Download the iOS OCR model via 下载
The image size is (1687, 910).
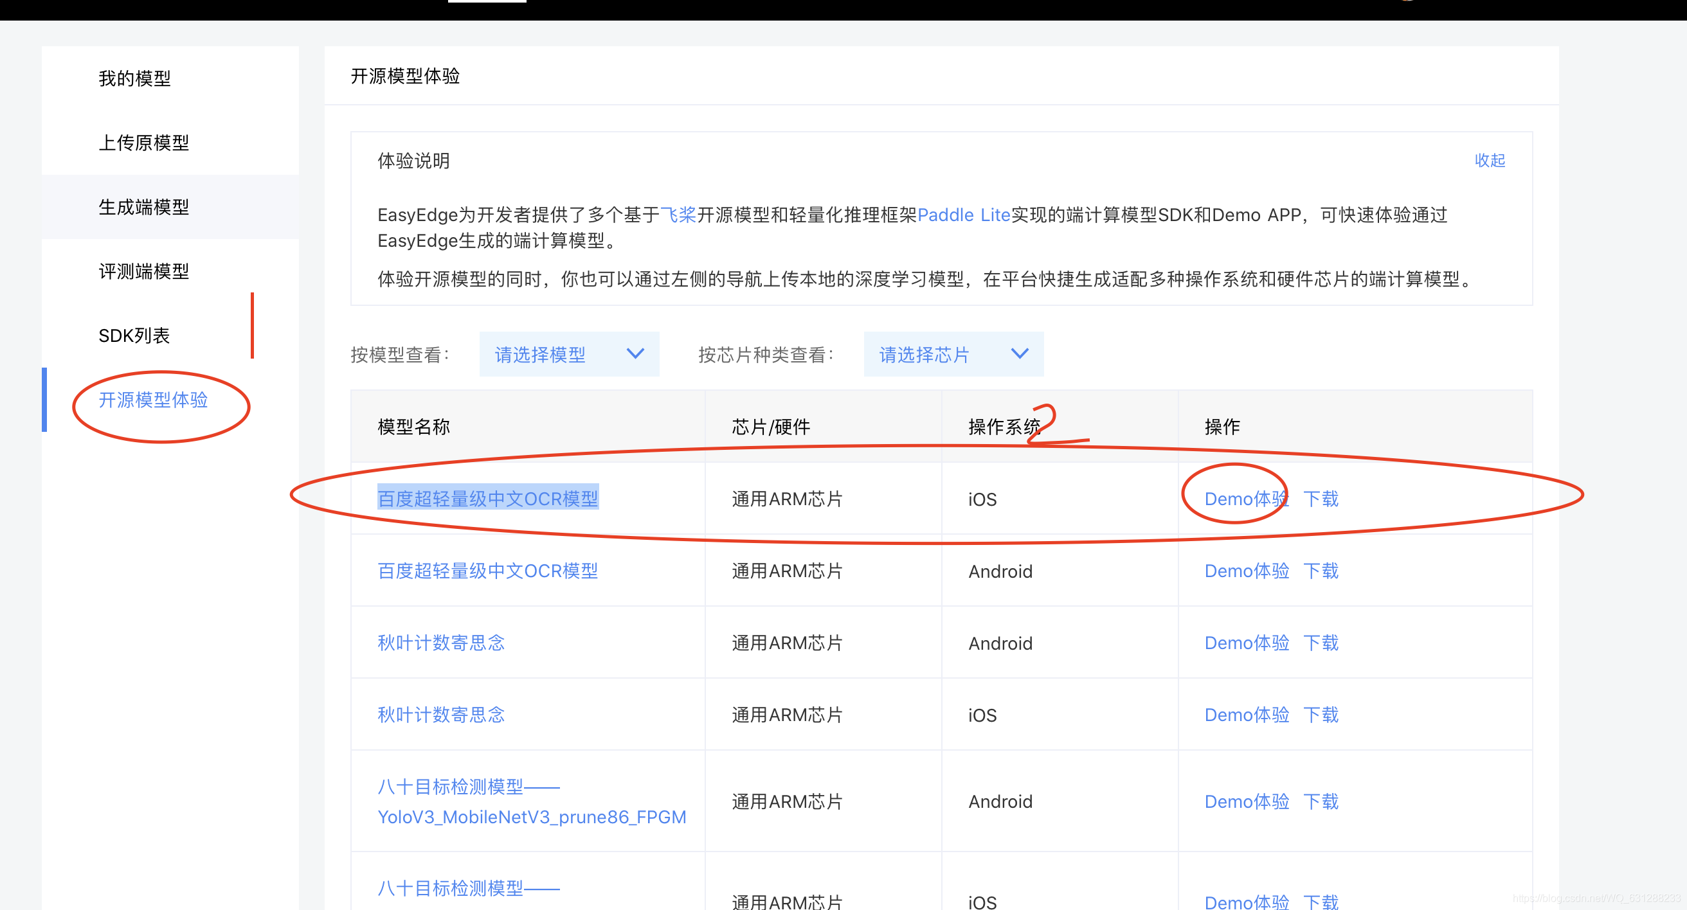pyautogui.click(x=1321, y=499)
